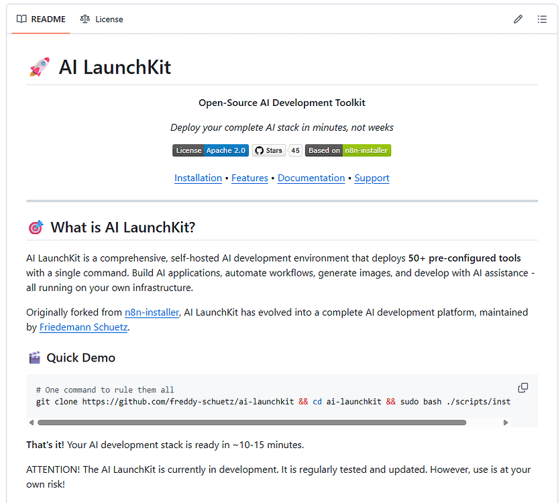Open the n8n-installer link in the paragraph
The image size is (560, 503).
click(x=152, y=312)
